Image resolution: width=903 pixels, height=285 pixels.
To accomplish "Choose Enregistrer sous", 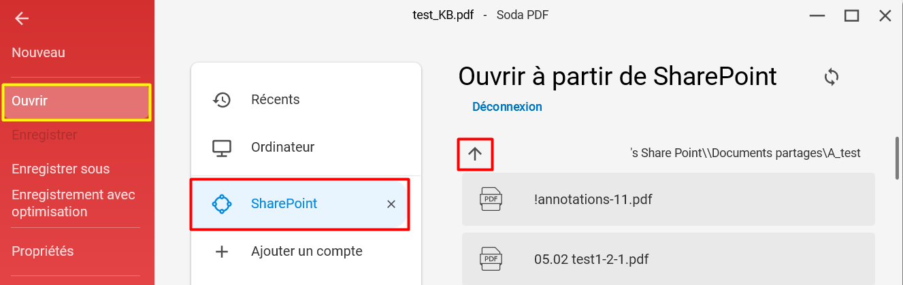I will [x=61, y=169].
